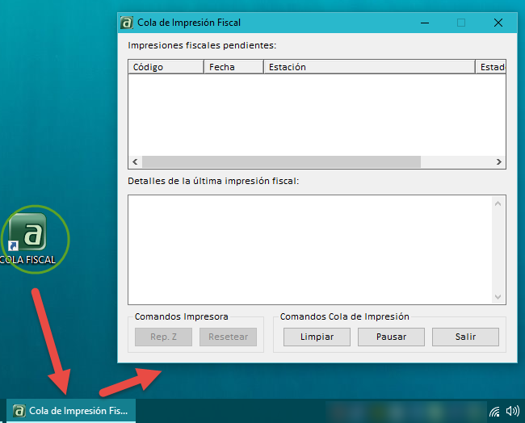The height and width of the screenshot is (423, 525).
Task: Click the Fecha column header
Action: tap(233, 67)
